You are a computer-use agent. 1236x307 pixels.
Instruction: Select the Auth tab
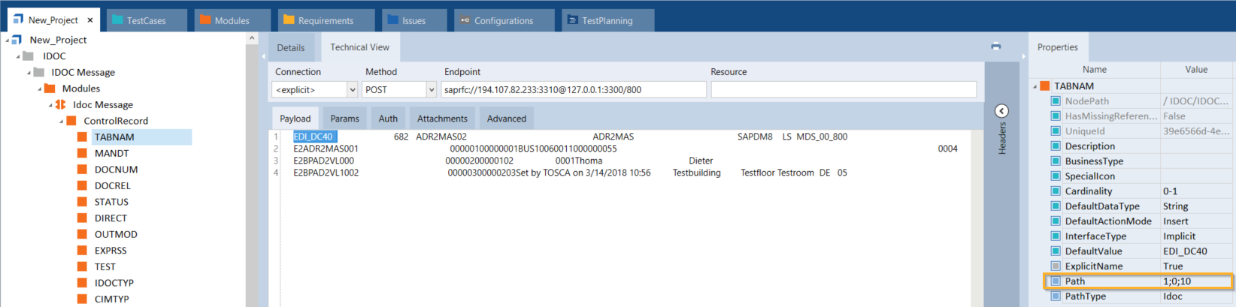click(388, 119)
